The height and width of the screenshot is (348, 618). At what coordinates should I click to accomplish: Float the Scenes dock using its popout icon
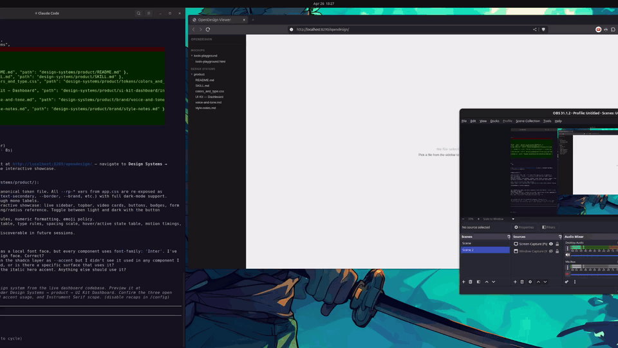click(509, 237)
